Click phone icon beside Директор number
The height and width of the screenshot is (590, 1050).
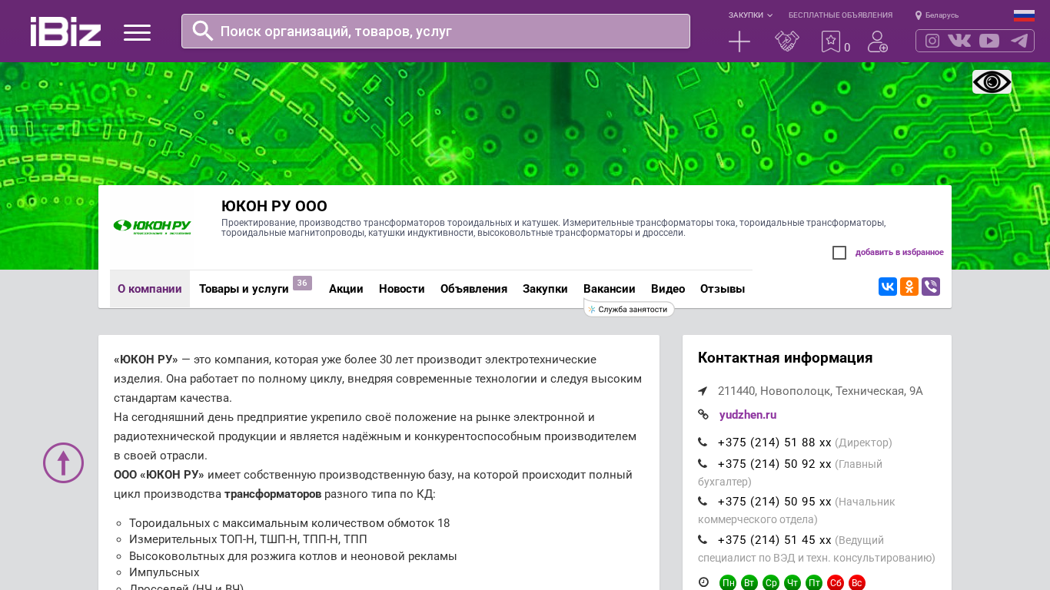click(703, 442)
